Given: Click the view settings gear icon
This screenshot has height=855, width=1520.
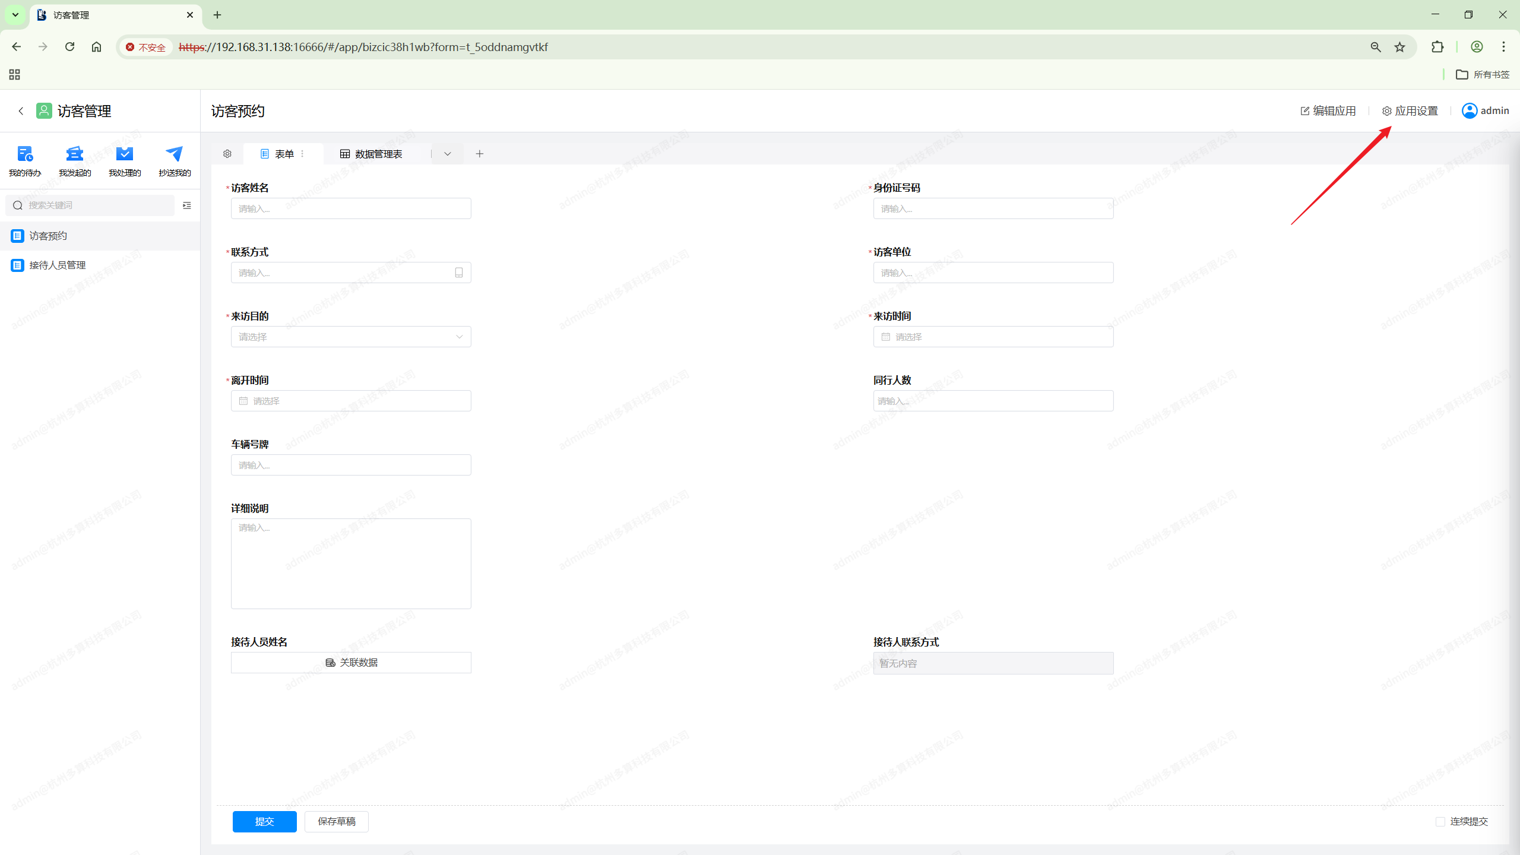Looking at the screenshot, I should [227, 154].
